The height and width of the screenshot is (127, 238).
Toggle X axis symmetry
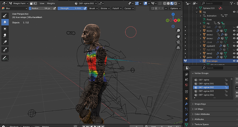click(156, 9)
